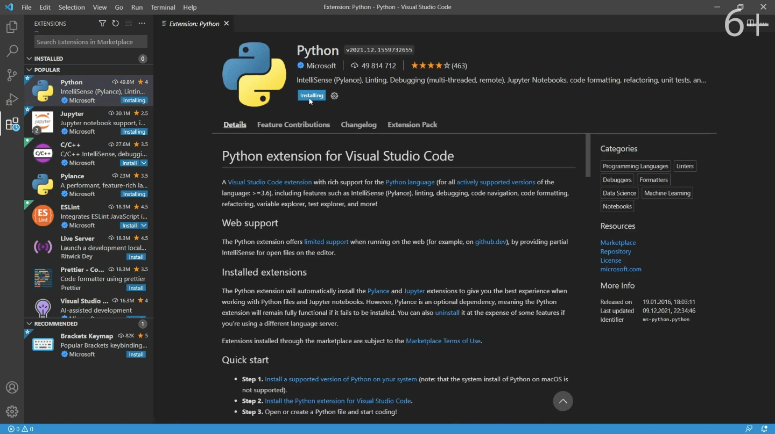Image resolution: width=775 pixels, height=434 pixels.
Task: Click the Microsoft publisher name
Action: [x=321, y=66]
